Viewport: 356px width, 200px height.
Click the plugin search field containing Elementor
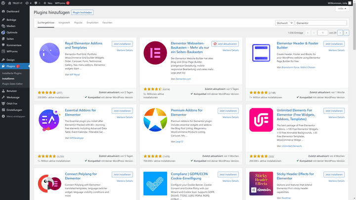tap(321, 23)
